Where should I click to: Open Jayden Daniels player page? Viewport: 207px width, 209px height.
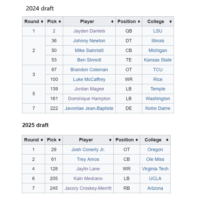[x=89, y=31]
